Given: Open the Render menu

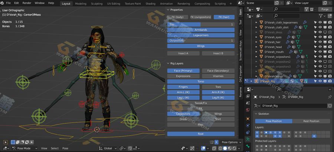Looking at the screenshot, I should click(27, 3).
